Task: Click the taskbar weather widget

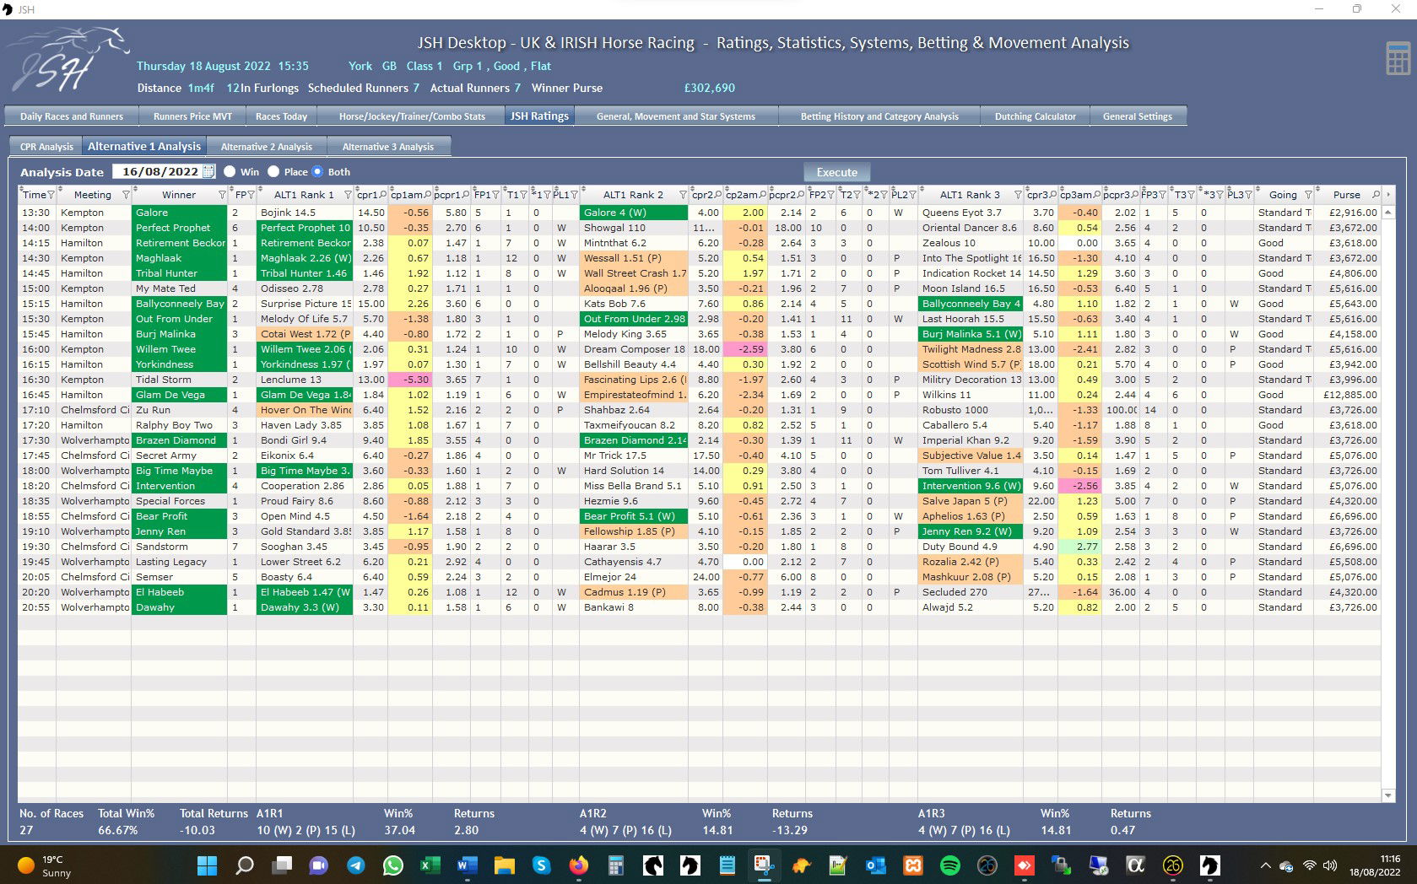Action: click(x=44, y=865)
